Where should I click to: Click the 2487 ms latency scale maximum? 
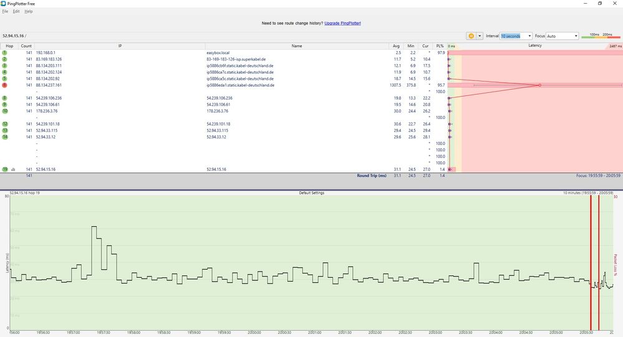point(616,46)
